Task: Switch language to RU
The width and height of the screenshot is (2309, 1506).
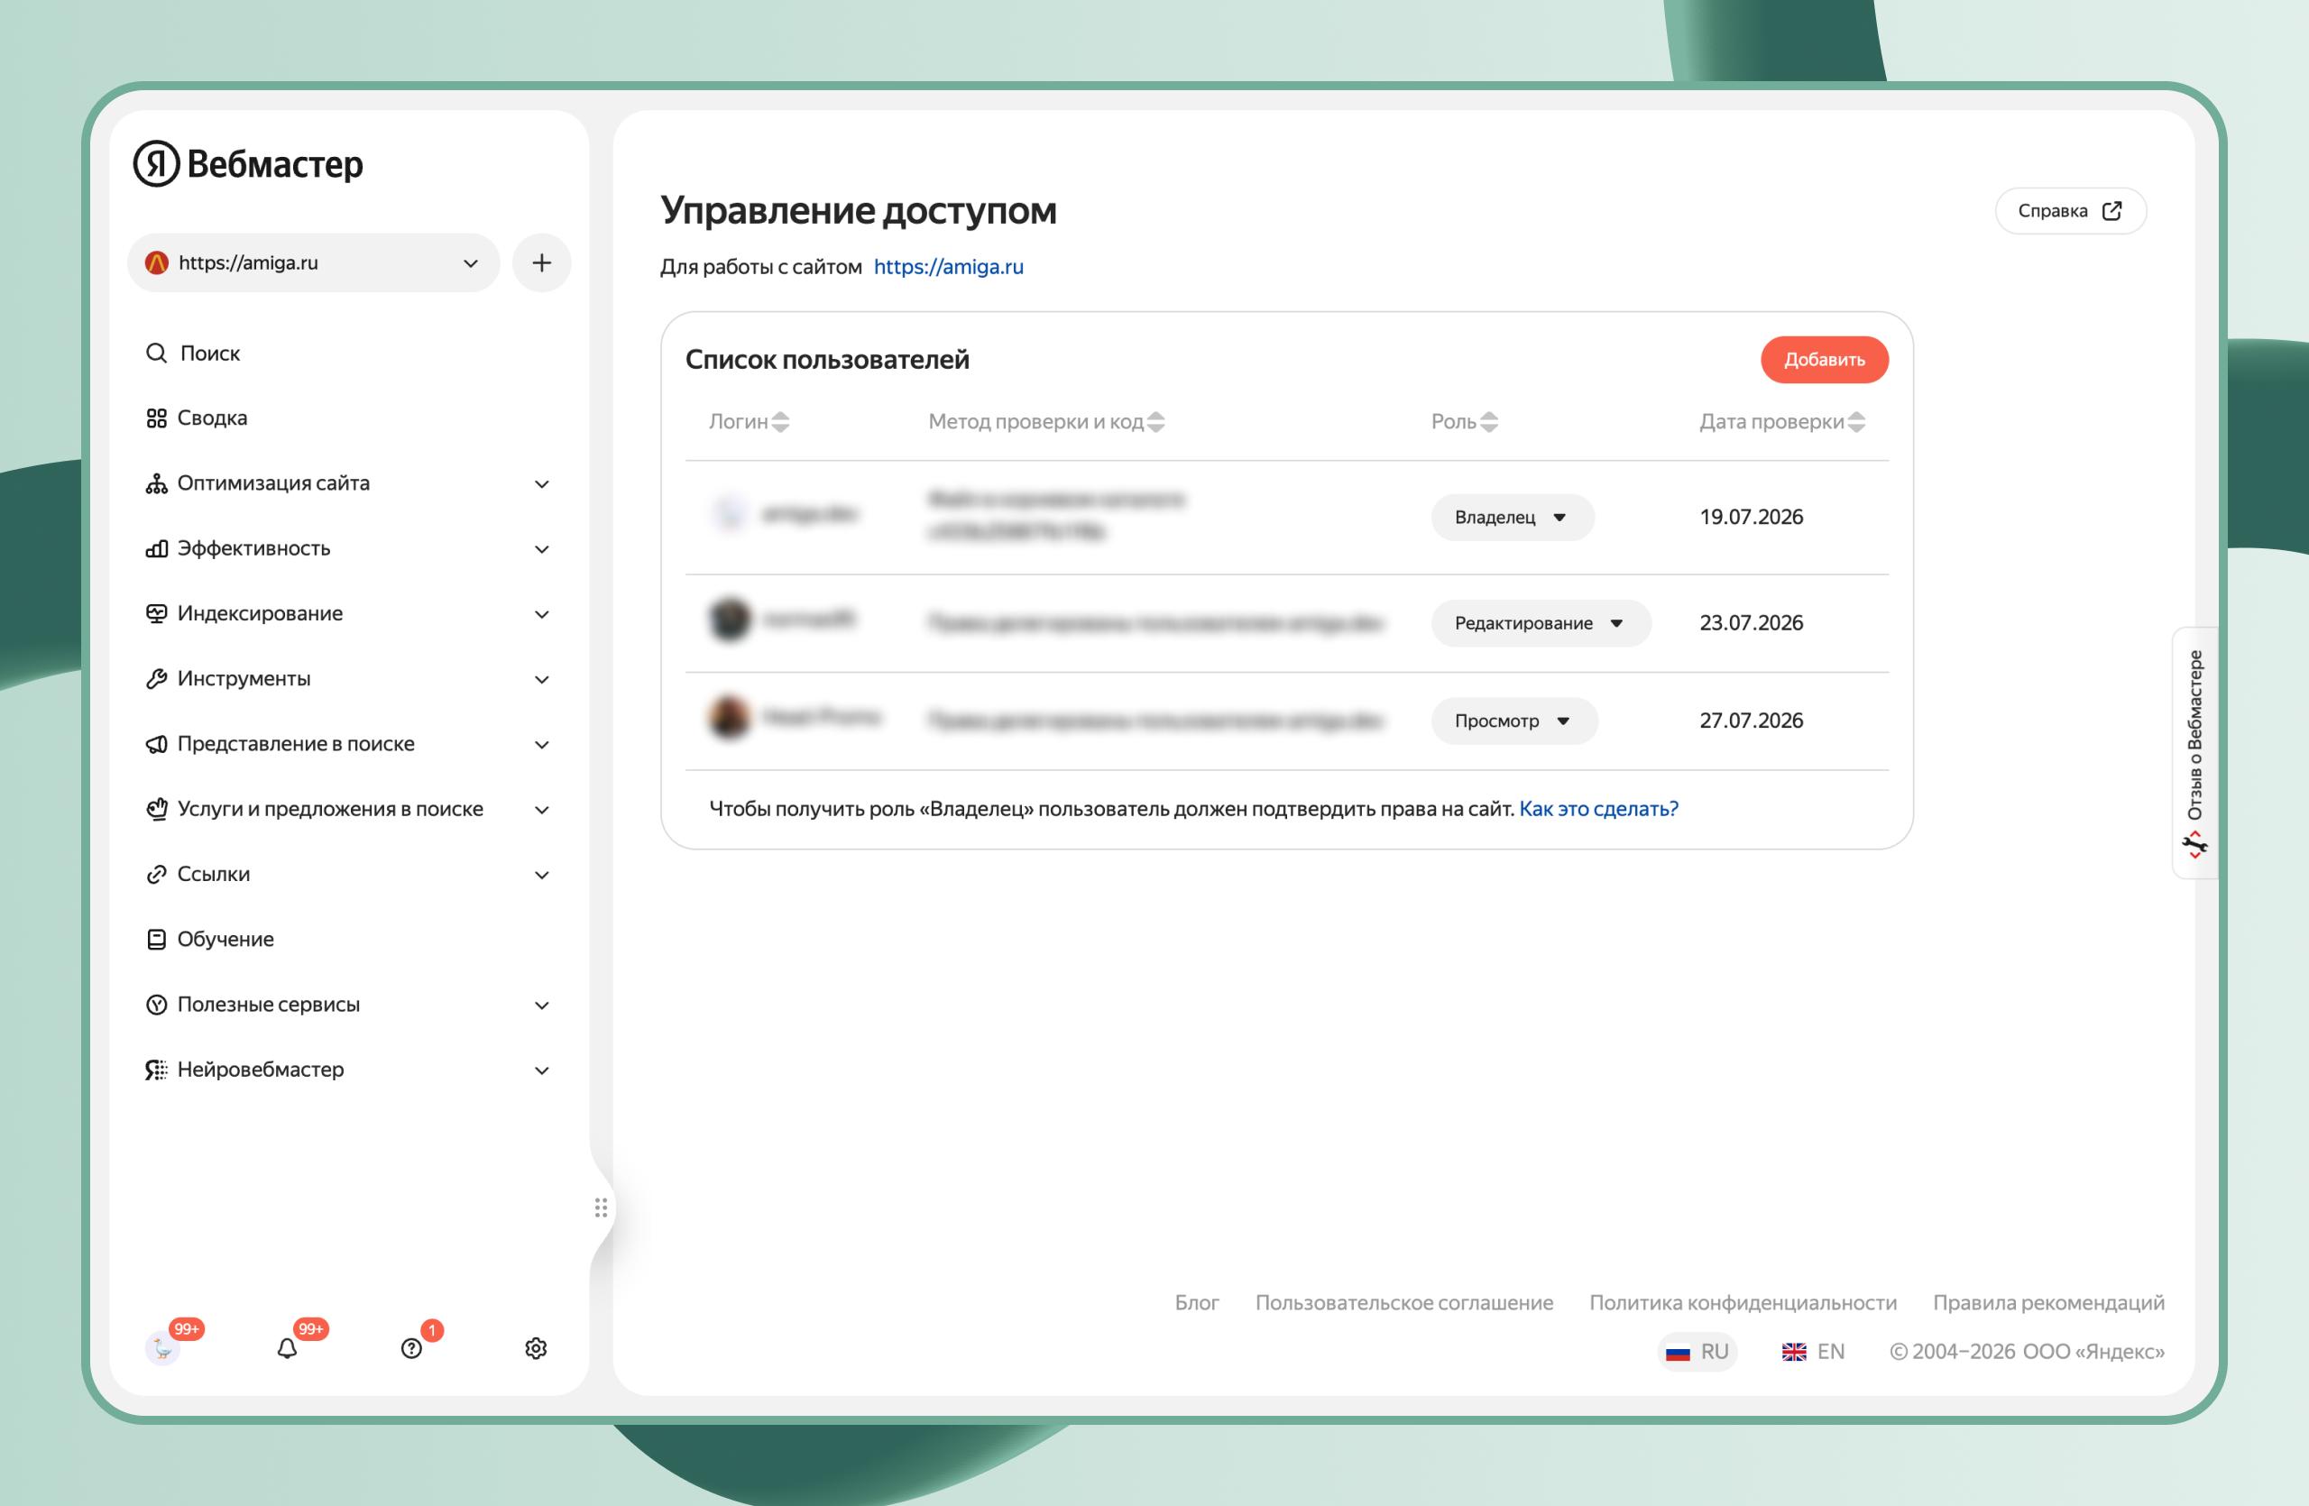Action: pos(1697,1352)
